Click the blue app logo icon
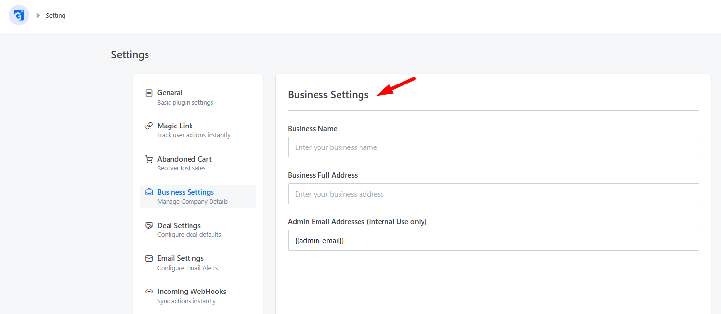Viewport: 721px width, 314px height. 19,15
